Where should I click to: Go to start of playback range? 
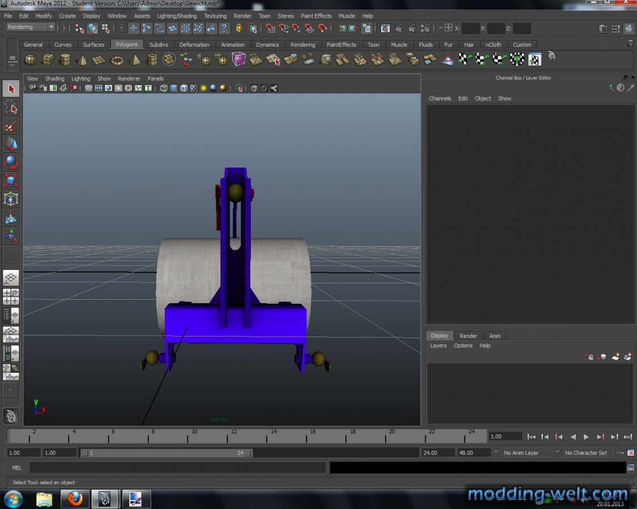(531, 437)
